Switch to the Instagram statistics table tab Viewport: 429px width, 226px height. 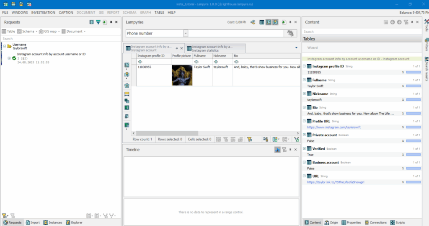pos(215,49)
